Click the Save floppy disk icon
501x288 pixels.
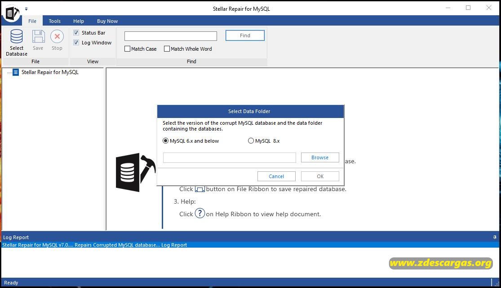38,36
